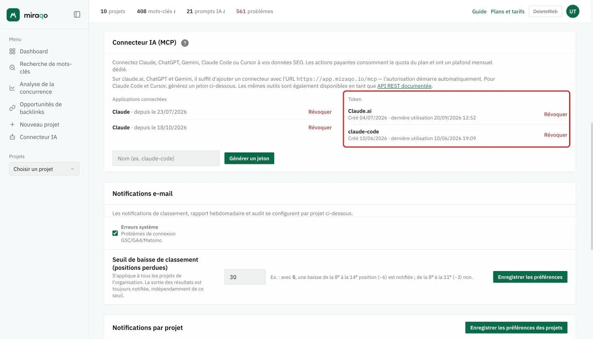Click the backlinks chain icon
The height and width of the screenshot is (339, 593).
[x=12, y=108]
